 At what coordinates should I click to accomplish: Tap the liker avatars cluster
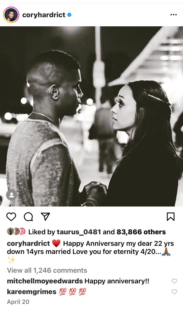[x=16, y=232]
